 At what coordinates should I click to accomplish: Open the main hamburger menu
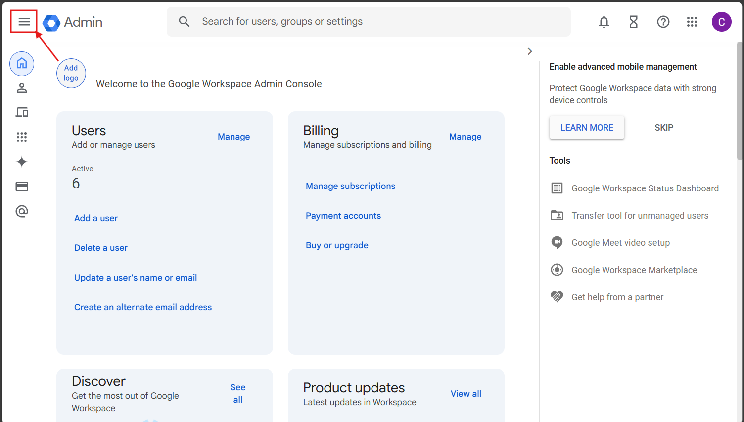24,22
